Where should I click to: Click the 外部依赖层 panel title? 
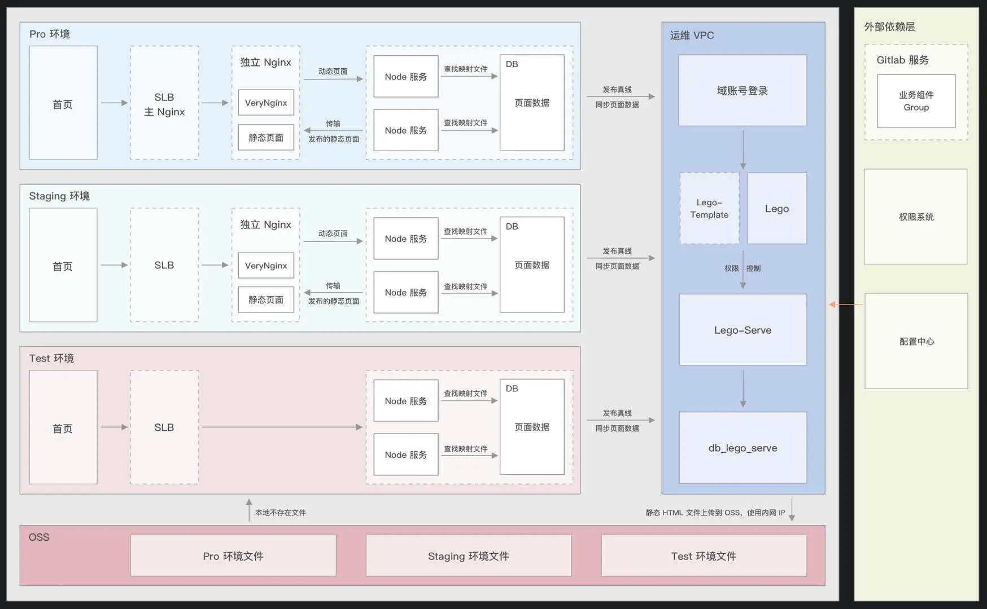pyautogui.click(x=889, y=27)
